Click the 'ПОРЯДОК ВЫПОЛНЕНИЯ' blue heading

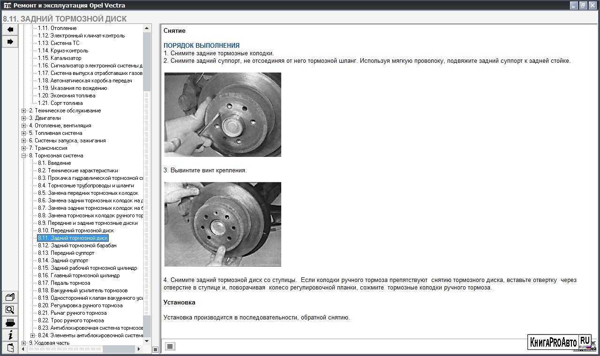point(202,46)
